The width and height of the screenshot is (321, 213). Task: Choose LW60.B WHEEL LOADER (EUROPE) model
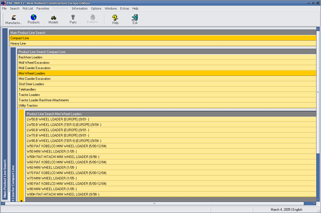(171, 130)
